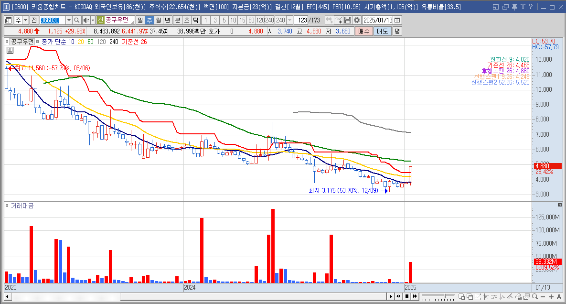Viewport: 566px width, 304px height.
Task: Click the 호가 quote label
Action: coord(214,32)
